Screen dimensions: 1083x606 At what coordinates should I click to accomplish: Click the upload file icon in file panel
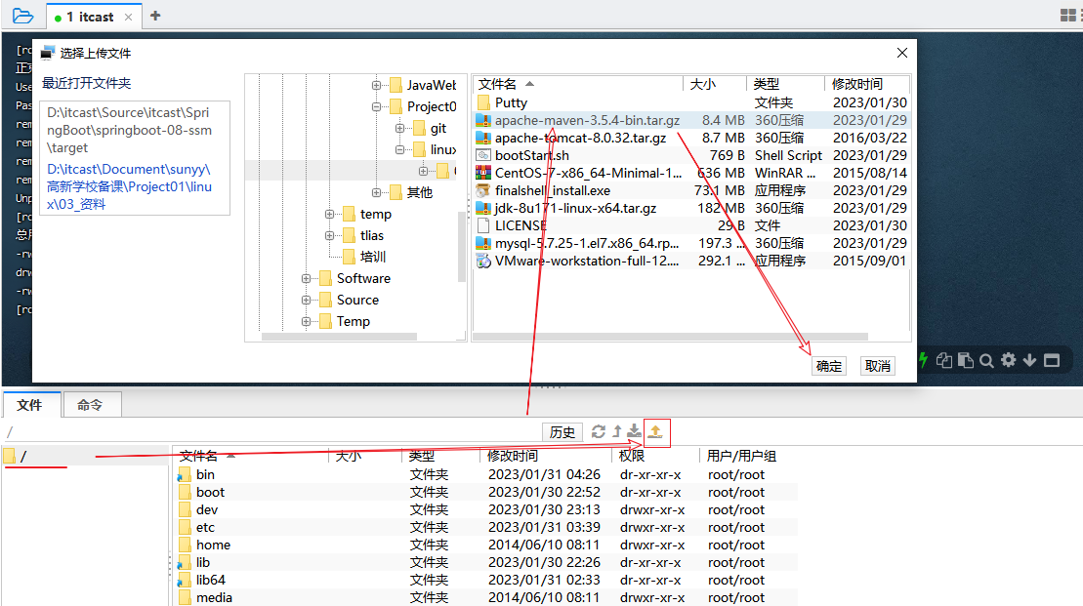(x=655, y=431)
